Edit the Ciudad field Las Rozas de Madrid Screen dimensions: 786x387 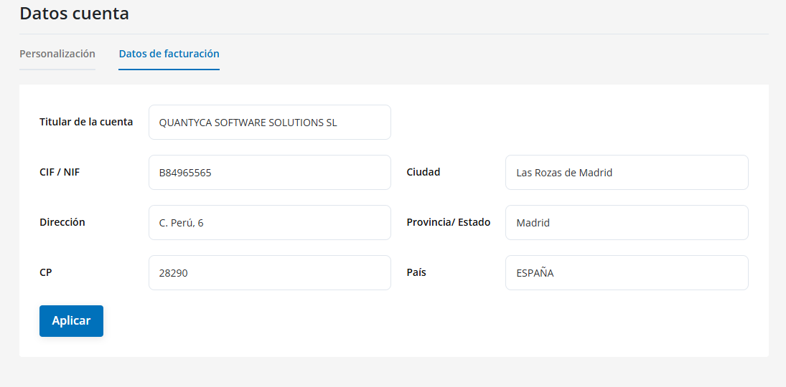click(x=627, y=172)
